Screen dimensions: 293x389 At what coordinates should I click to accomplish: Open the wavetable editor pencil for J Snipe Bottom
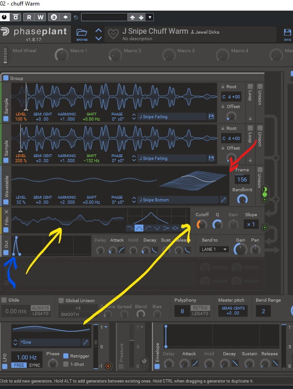click(223, 200)
